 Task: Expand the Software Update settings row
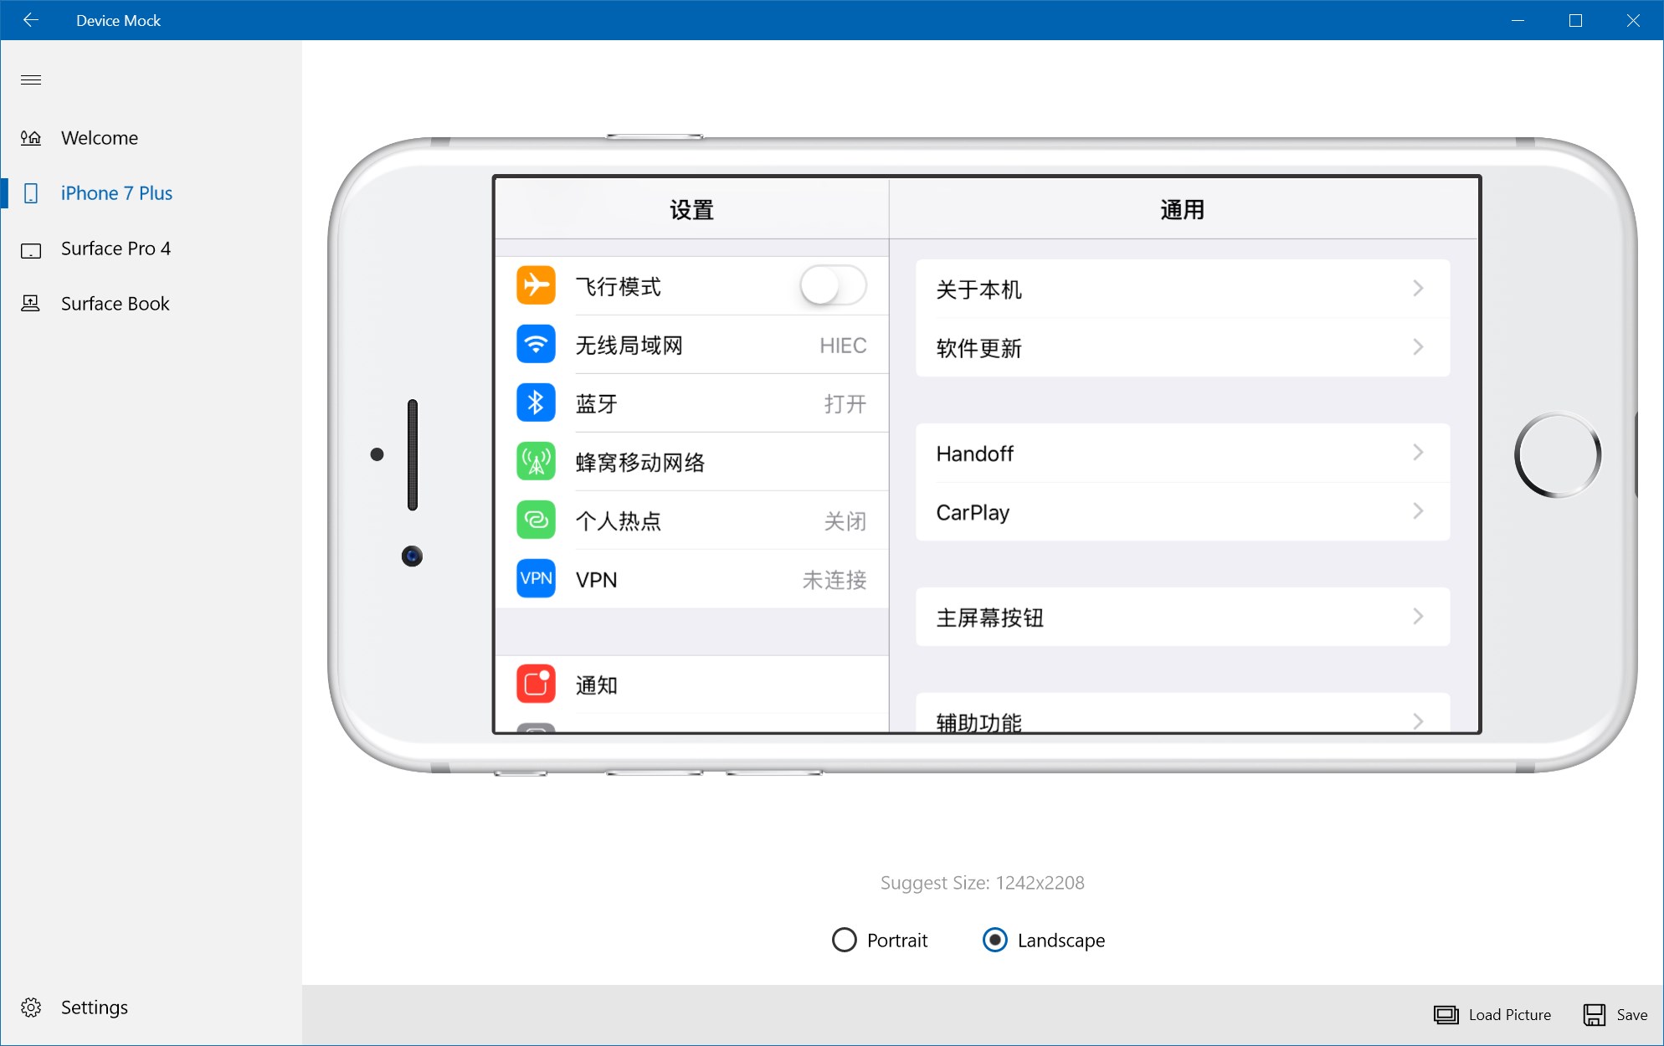click(1182, 350)
